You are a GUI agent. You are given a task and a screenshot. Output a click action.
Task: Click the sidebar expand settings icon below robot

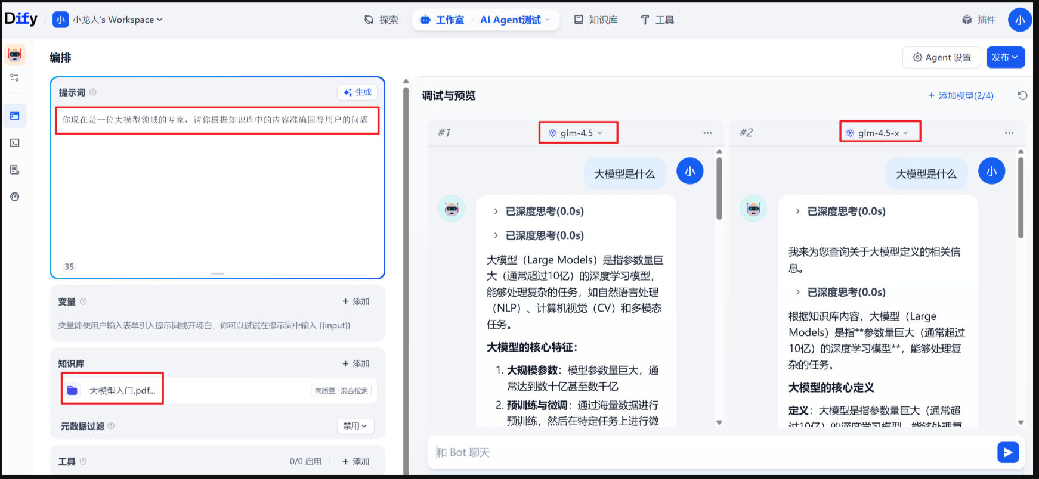[x=15, y=77]
